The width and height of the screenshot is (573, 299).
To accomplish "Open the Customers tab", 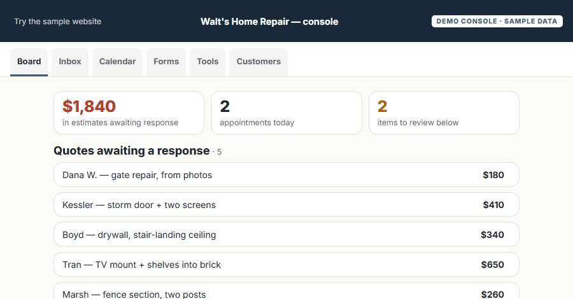I will [x=258, y=62].
